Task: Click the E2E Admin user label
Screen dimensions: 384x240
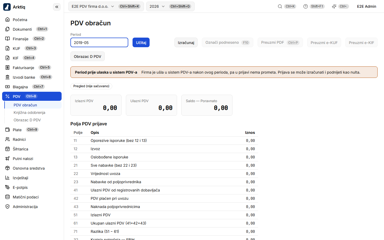Action: (x=367, y=6)
